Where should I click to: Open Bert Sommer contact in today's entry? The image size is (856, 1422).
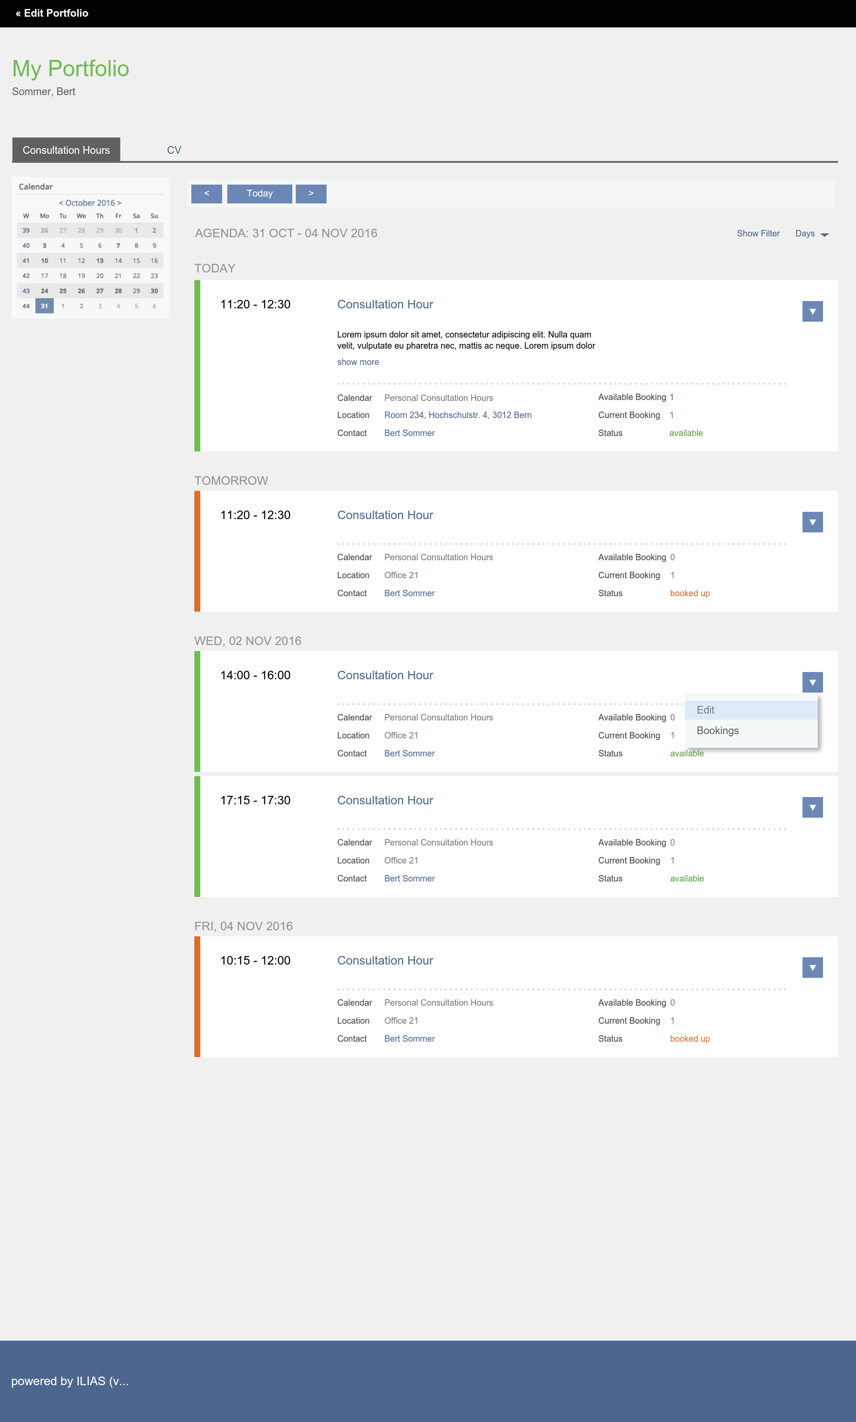tap(409, 433)
